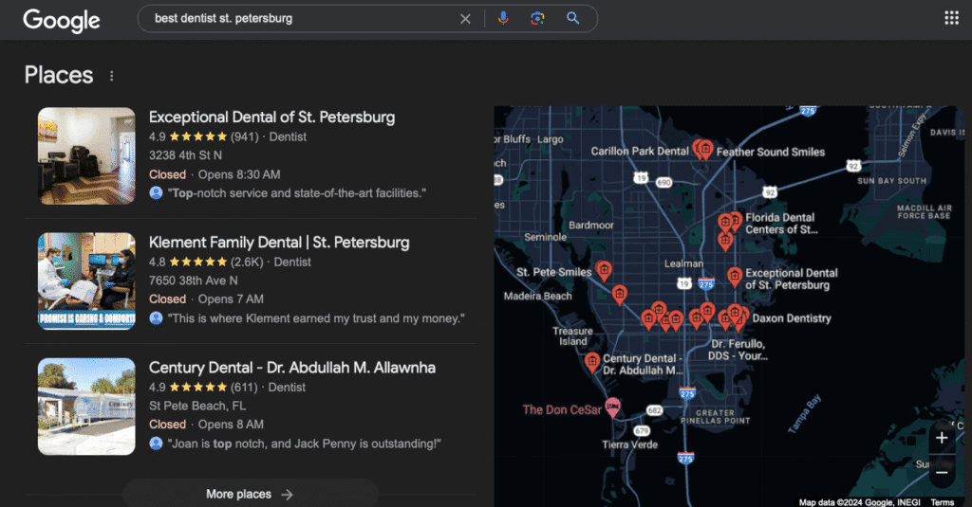Open Klement Family Dental listing
Screen dimensions: 972x507
coord(279,243)
